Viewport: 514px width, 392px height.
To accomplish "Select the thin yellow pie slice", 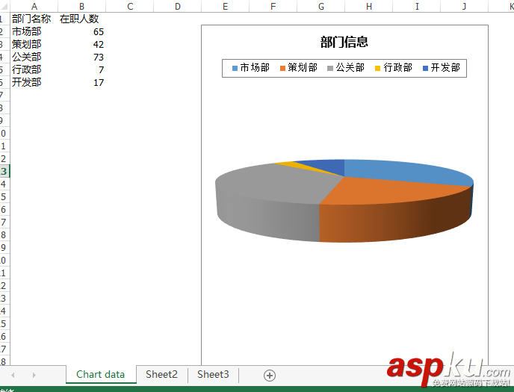I will click(292, 165).
